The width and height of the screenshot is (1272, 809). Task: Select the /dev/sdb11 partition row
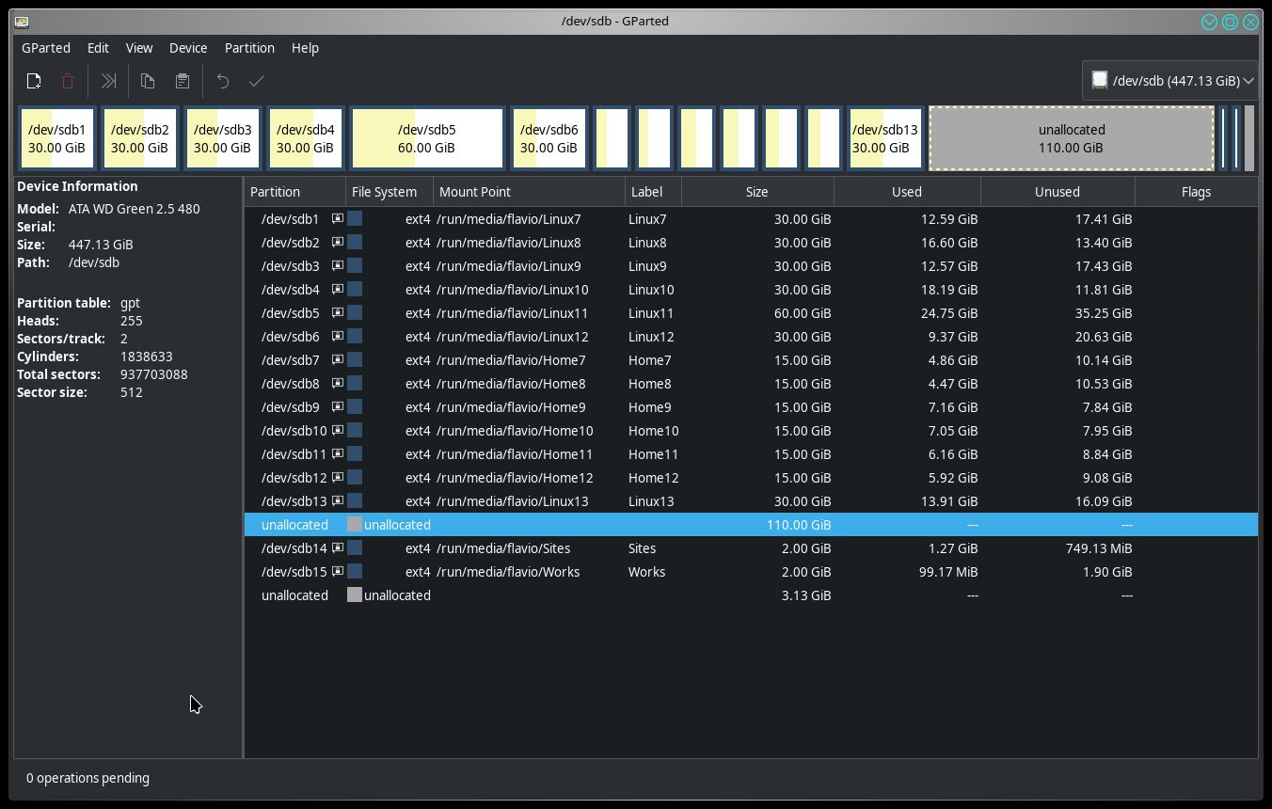tap(751, 454)
